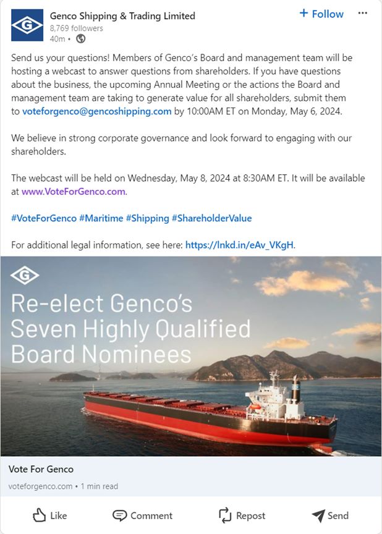Image resolution: width=382 pixels, height=534 pixels.
Task: Click the #Shipping hashtag
Action: pos(147,218)
